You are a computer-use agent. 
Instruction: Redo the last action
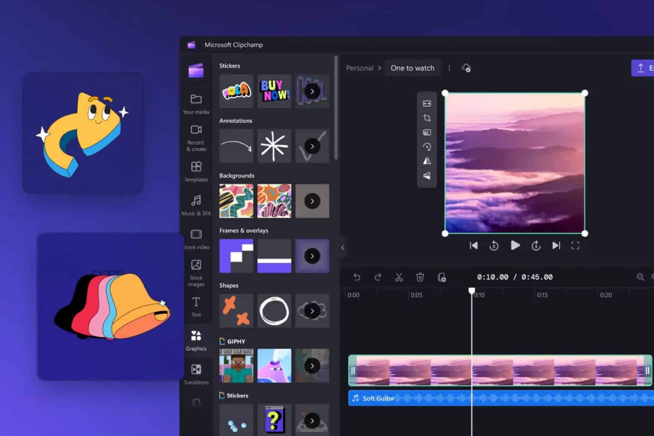[378, 277]
